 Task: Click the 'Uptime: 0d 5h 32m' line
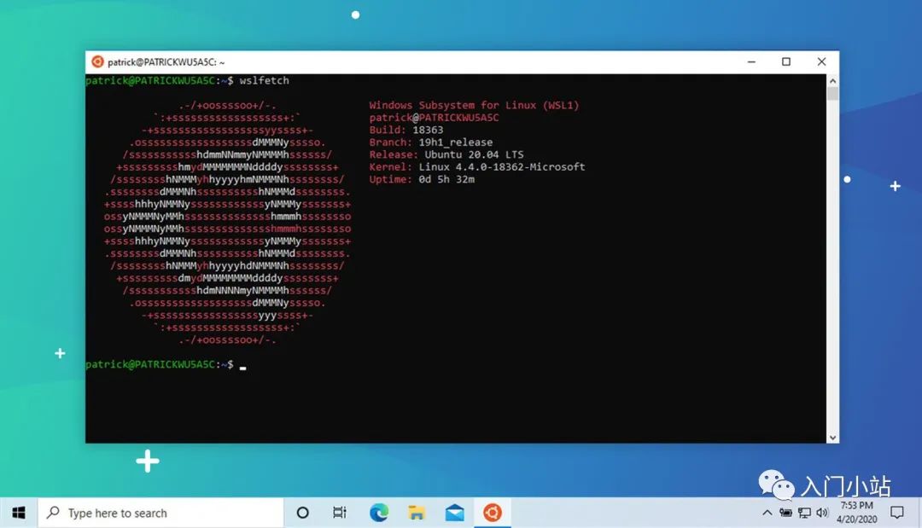click(422, 179)
